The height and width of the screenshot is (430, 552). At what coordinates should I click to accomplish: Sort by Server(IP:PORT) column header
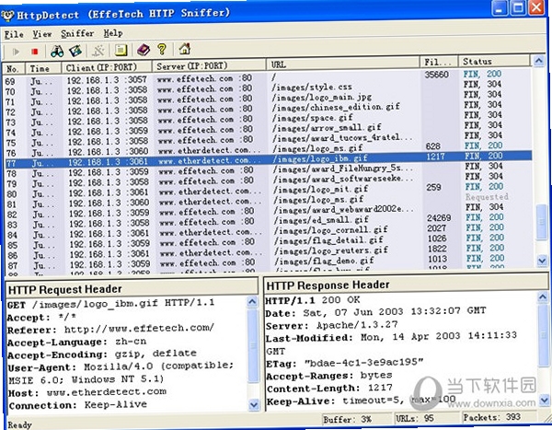209,65
